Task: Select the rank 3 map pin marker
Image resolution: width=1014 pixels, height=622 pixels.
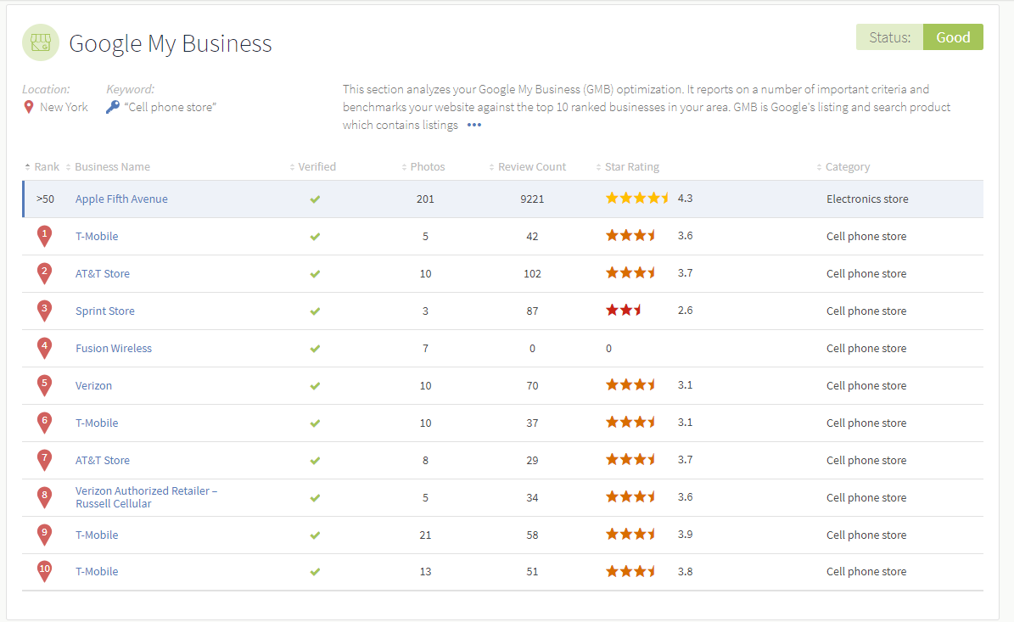Action: tap(45, 311)
